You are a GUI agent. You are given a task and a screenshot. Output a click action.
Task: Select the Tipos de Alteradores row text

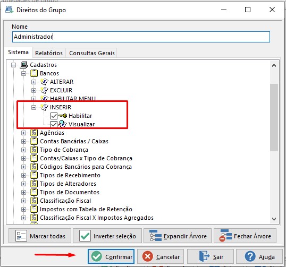[x=68, y=184]
